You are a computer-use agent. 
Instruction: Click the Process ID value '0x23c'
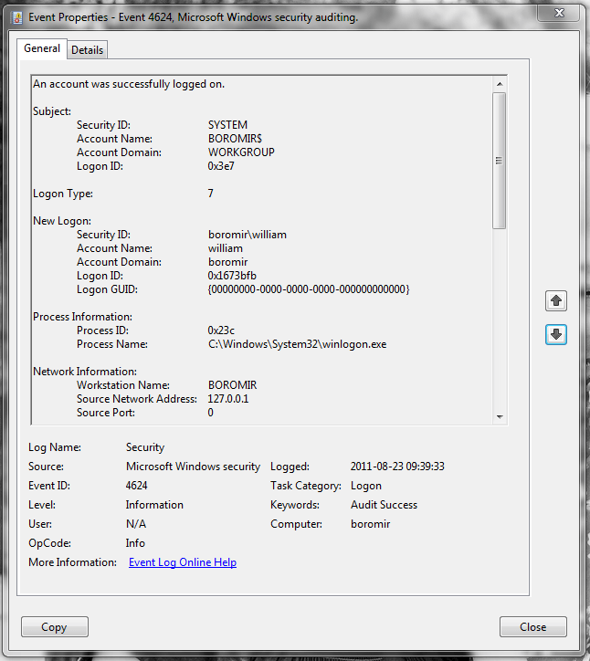tap(221, 330)
